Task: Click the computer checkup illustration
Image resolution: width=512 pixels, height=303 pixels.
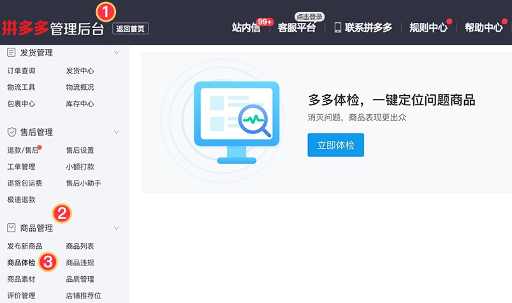Action: point(237,122)
